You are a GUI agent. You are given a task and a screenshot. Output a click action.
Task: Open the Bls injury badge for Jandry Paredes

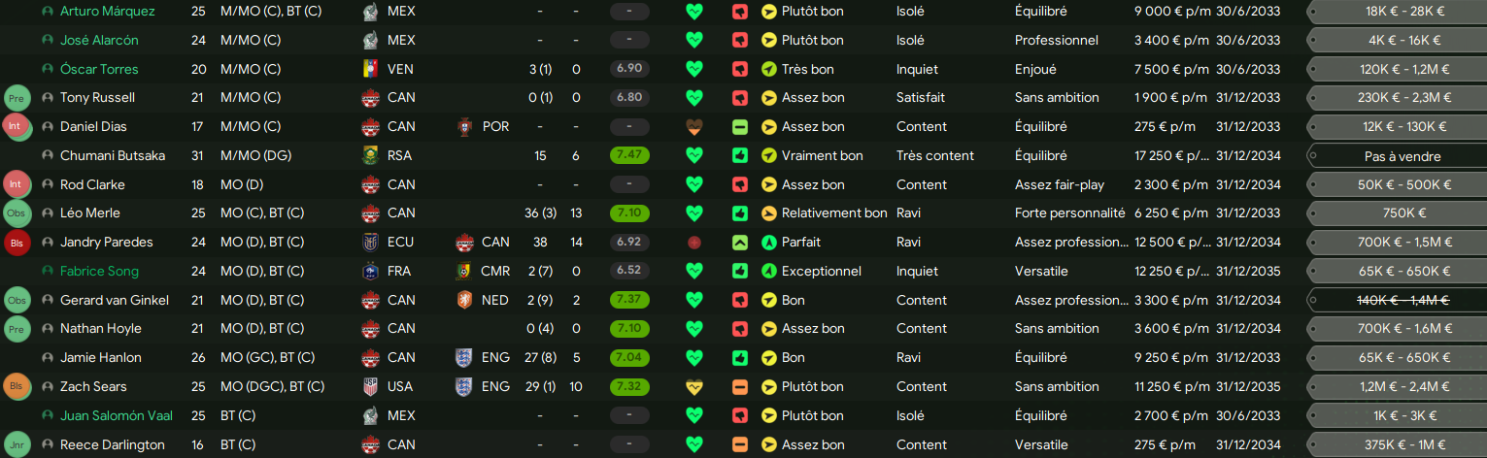(17, 243)
